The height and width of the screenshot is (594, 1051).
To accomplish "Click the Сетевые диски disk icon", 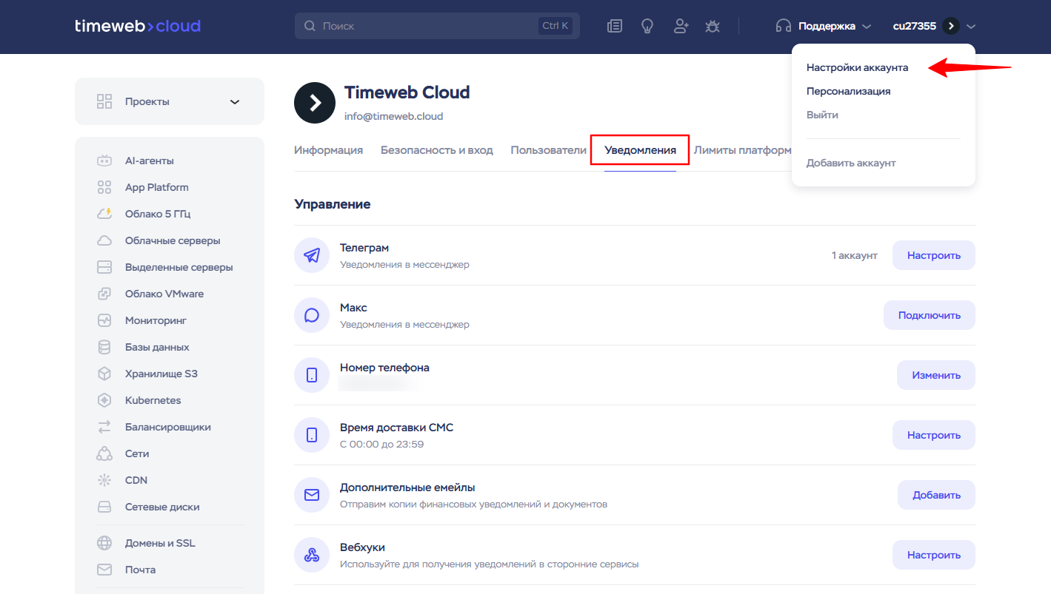I will tap(104, 507).
